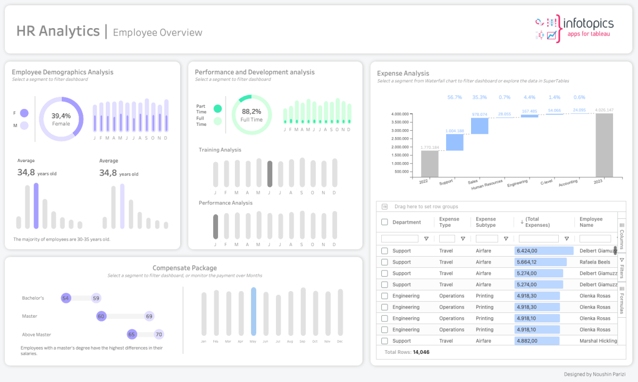The width and height of the screenshot is (638, 382).
Task: Toggle the select-all checkbox in the table header
Action: pyautogui.click(x=384, y=222)
